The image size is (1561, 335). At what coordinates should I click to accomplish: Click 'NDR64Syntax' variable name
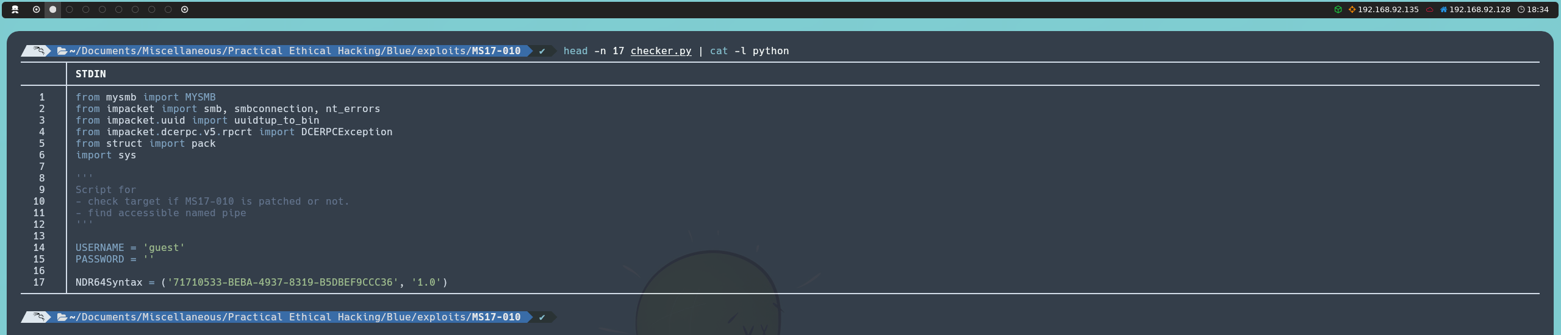pos(109,282)
